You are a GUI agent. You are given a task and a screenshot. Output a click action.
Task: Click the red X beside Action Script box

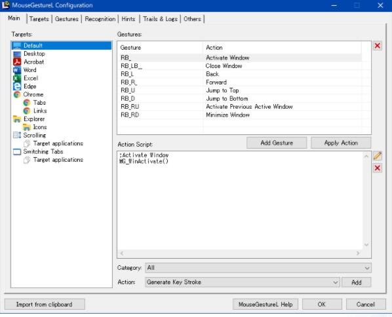377,168
